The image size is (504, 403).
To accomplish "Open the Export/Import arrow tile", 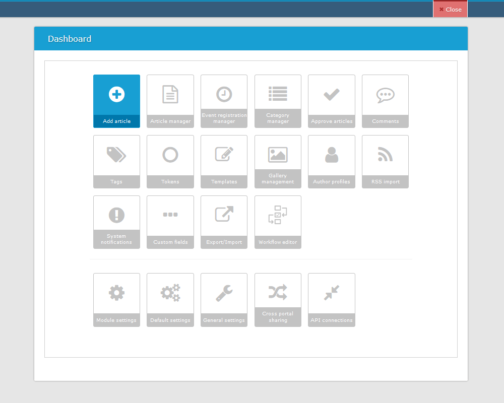I will point(224,222).
